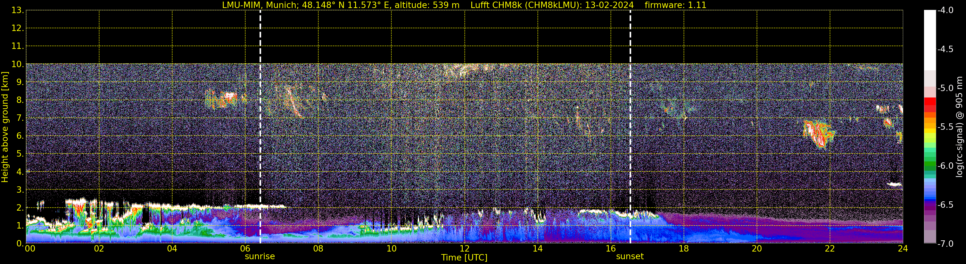Screen dimensions: 966x264
Task: Click the 'Height above ground [km]' axis label
Action: 5,127
